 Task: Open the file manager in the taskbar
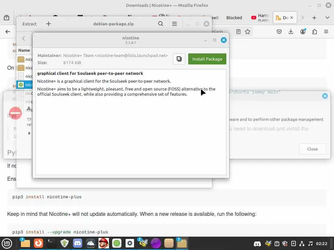coord(25,243)
